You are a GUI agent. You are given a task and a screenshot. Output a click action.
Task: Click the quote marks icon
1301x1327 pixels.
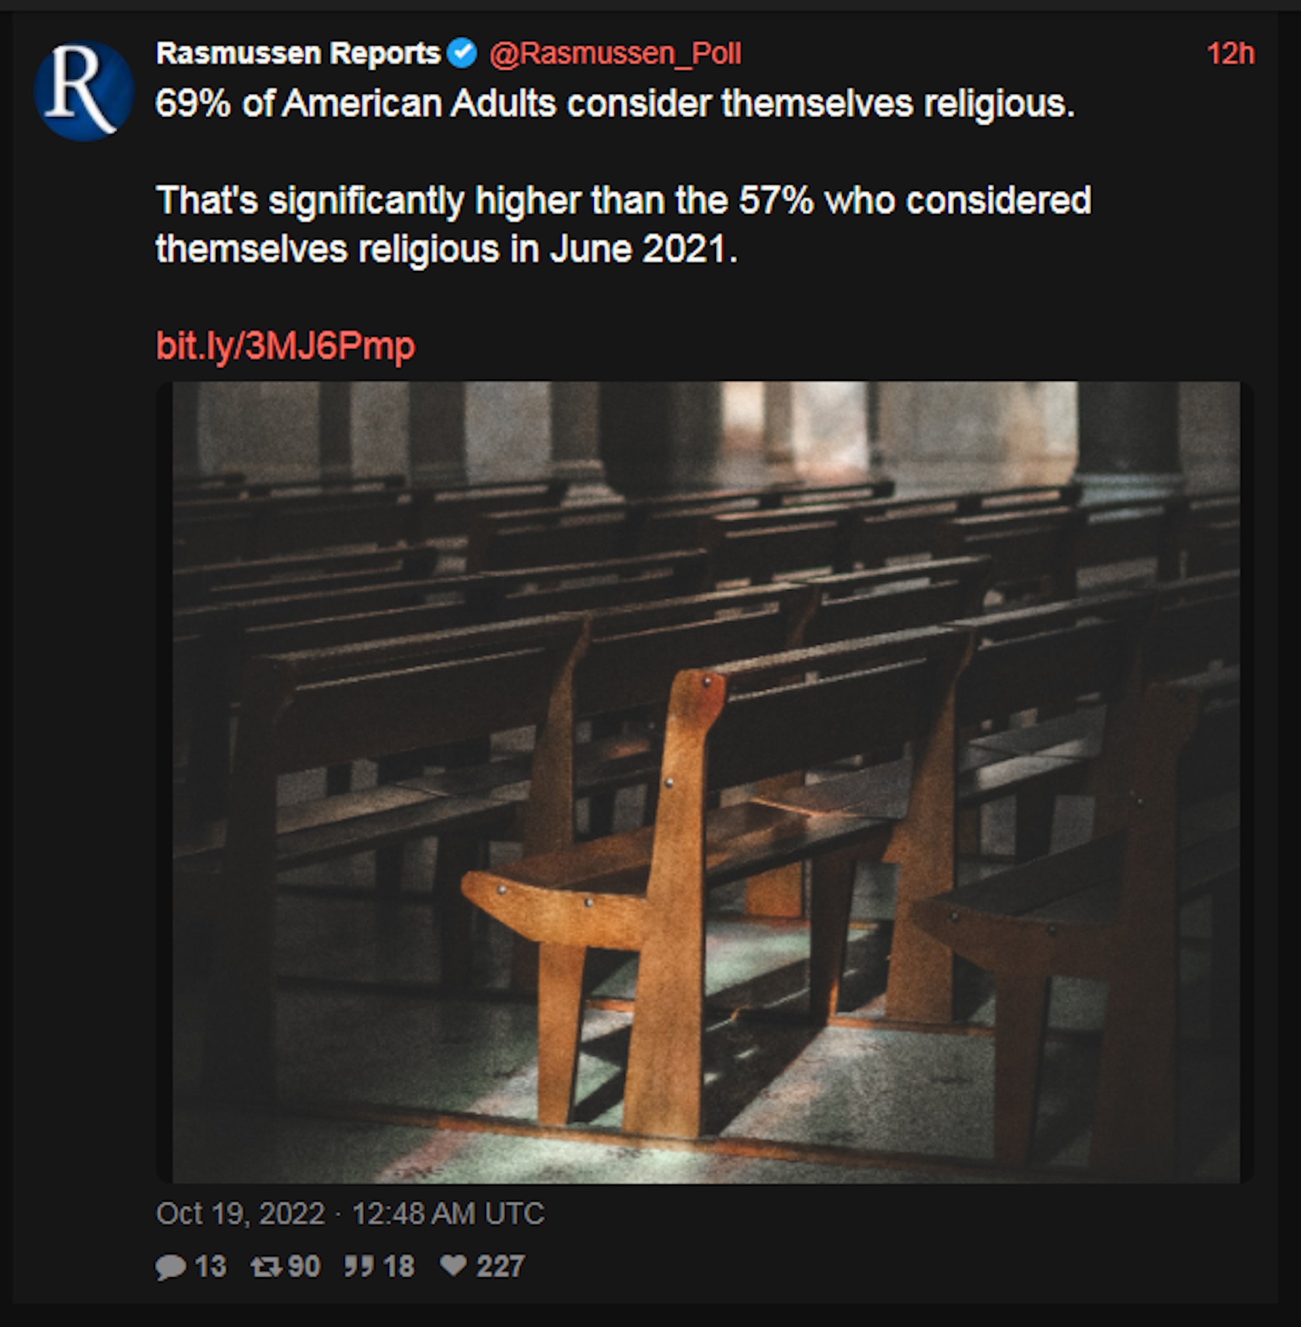(x=359, y=1266)
